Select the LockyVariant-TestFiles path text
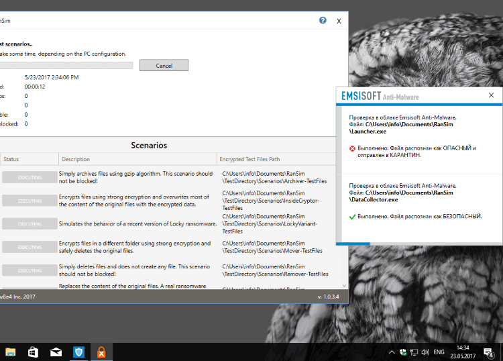The height and width of the screenshot is (361, 503). [x=270, y=223]
